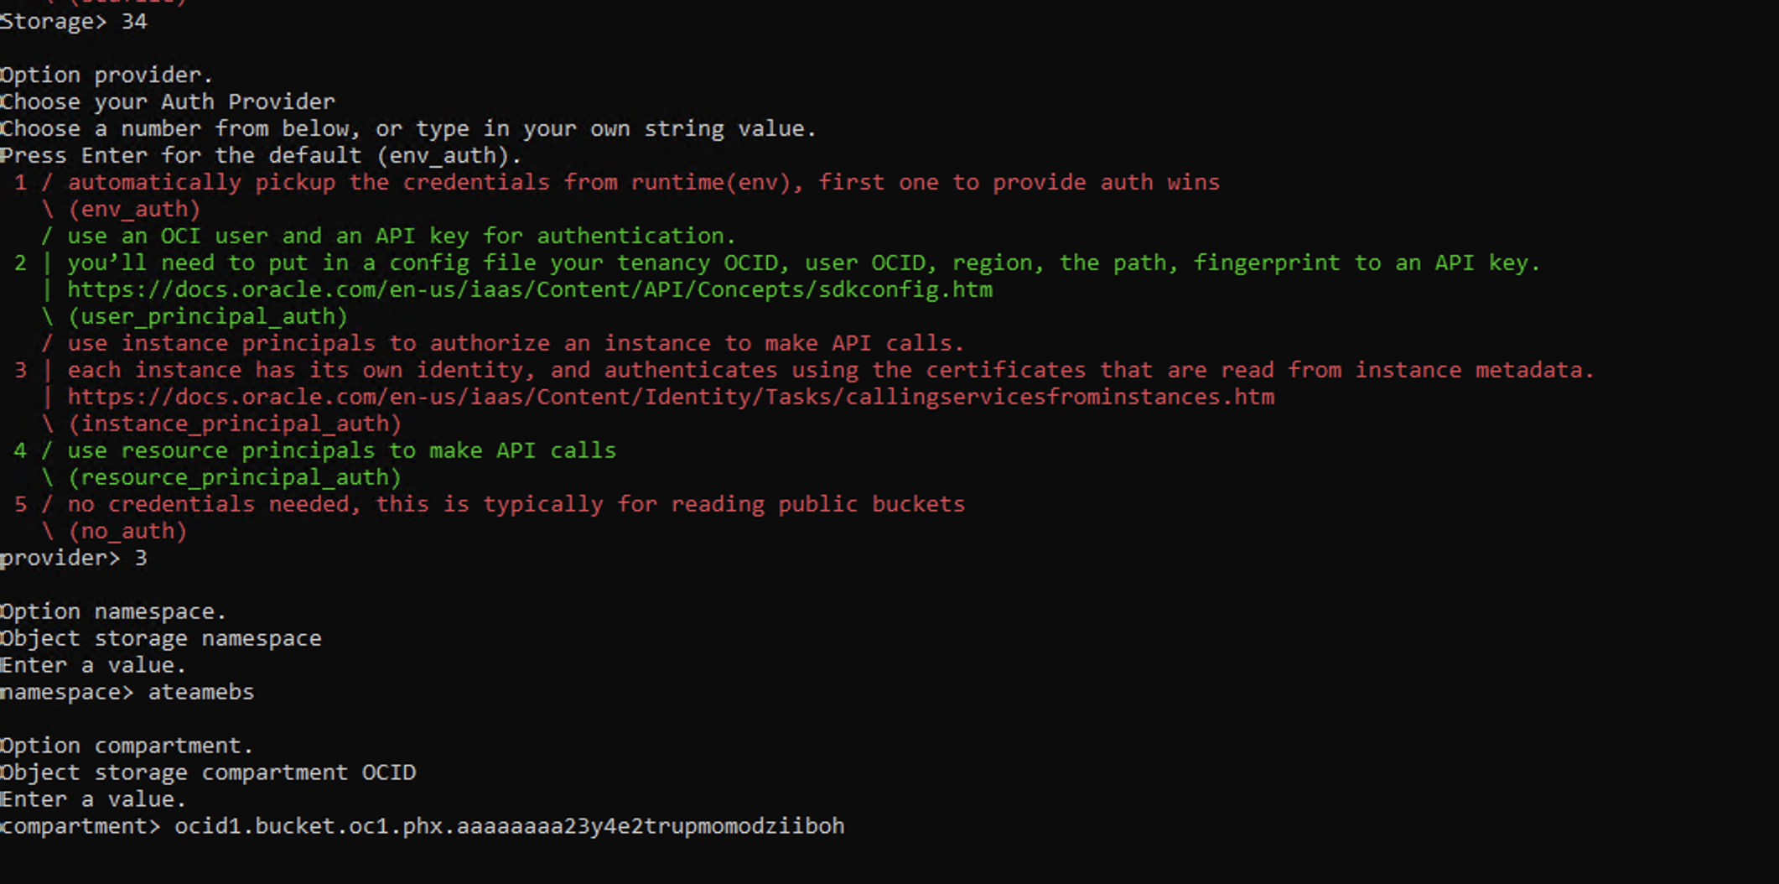Click the (user_principal_auth) option label
This screenshot has width=1779, height=884.
click(207, 316)
